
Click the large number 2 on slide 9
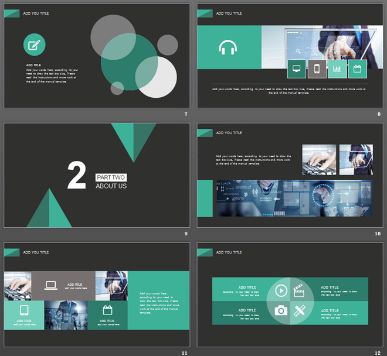pyautogui.click(x=77, y=177)
